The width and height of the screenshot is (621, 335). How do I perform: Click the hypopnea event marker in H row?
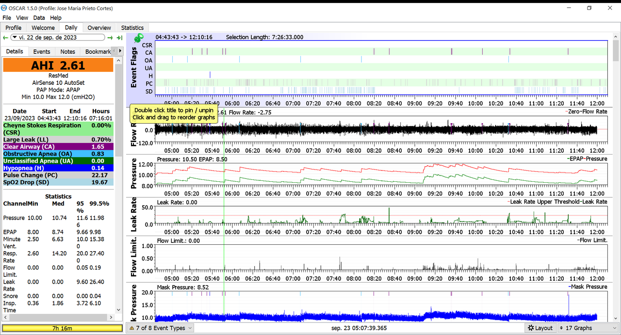point(210,75)
